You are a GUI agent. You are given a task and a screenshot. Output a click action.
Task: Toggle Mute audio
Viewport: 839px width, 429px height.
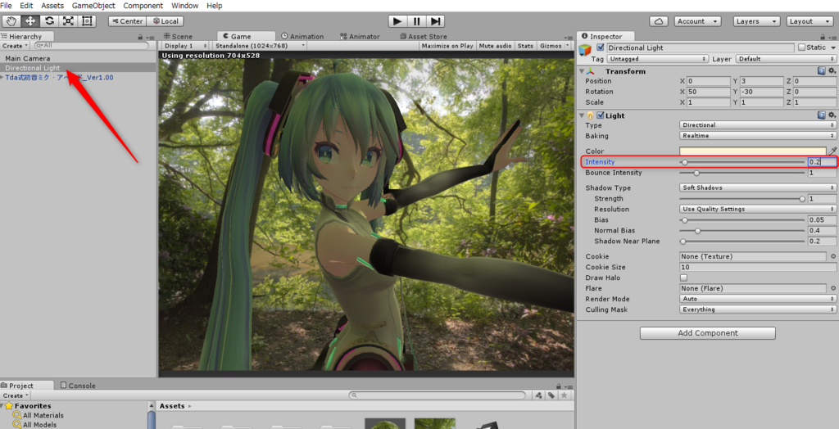496,46
